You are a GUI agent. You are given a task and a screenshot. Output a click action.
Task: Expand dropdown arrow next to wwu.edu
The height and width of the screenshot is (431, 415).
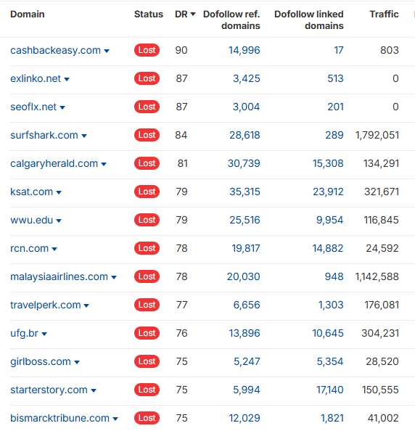59,221
